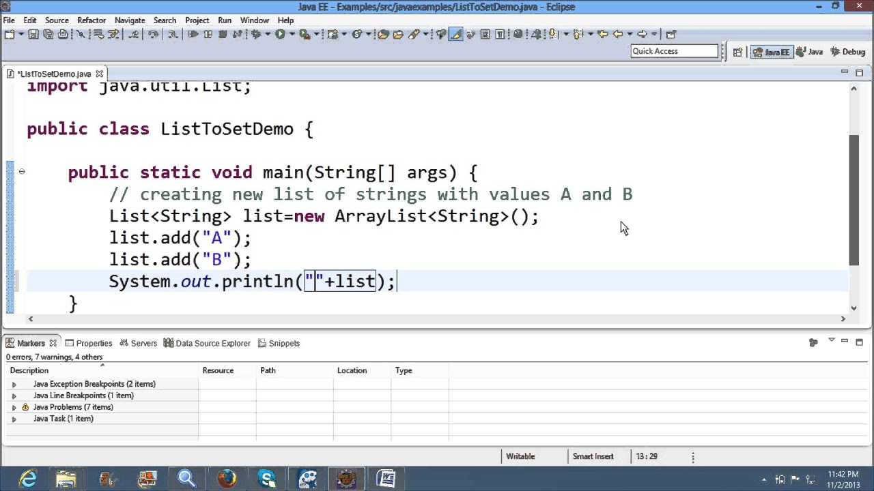Click the Print toolbar icon
The width and height of the screenshot is (874, 491).
(62, 34)
